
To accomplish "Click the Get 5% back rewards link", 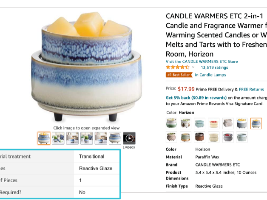I will click(196, 98).
